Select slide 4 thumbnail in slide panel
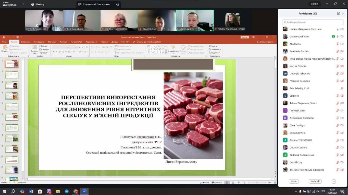This screenshot has height=195, width=348. [x=12, y=96]
